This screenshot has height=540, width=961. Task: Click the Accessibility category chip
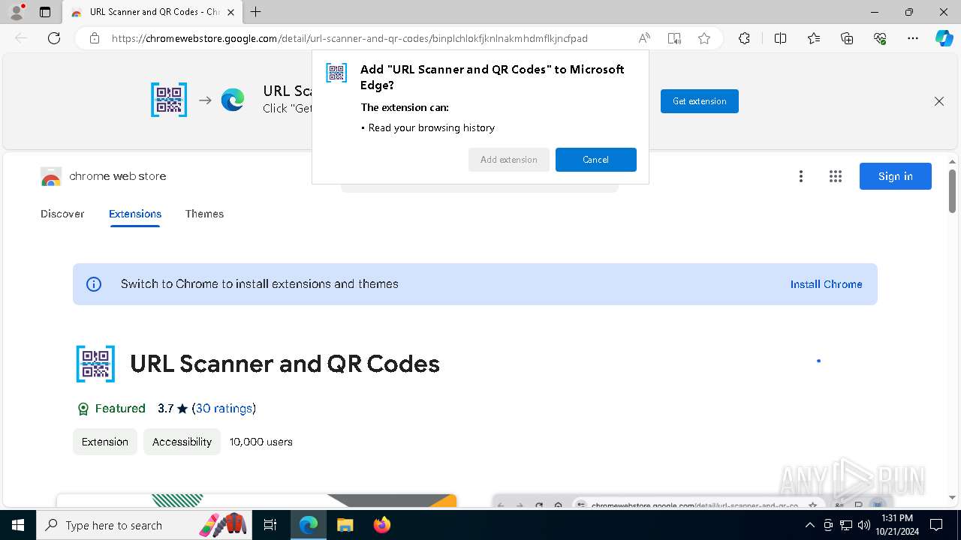182,442
